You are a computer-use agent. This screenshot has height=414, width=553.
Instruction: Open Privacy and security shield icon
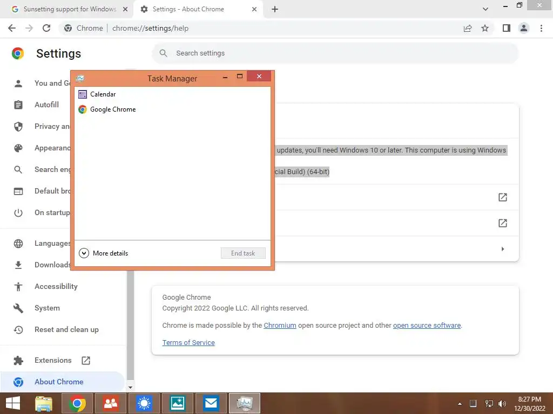18,126
